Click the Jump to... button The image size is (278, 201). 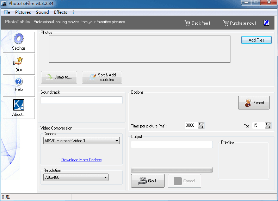(59, 77)
